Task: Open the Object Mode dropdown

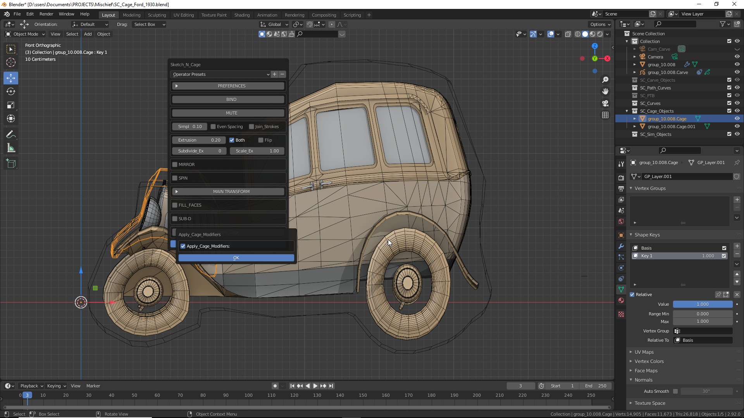Action: (x=25, y=34)
